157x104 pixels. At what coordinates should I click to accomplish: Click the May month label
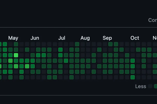tap(13, 38)
